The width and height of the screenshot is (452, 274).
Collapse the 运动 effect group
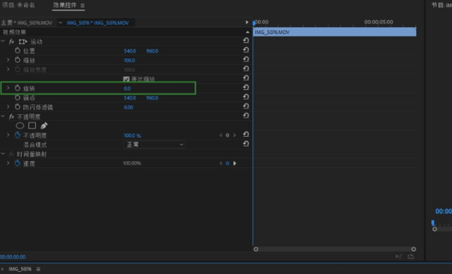click(3, 42)
